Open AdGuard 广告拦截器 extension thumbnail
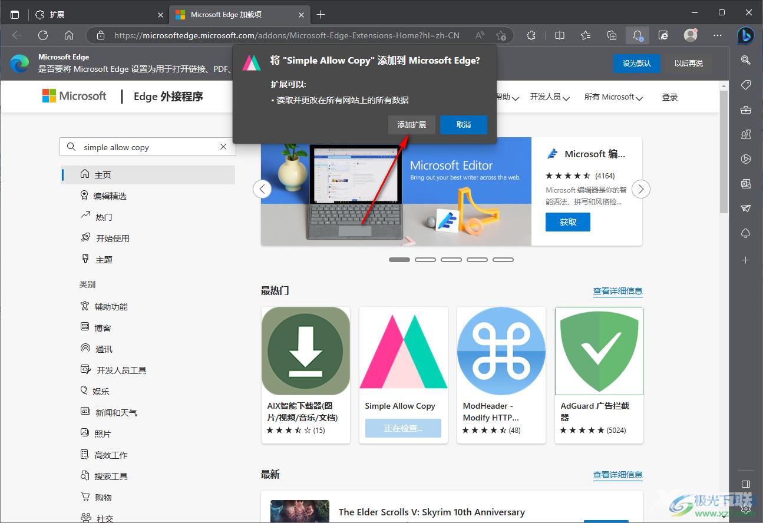Image resolution: width=763 pixels, height=523 pixels. (599, 351)
